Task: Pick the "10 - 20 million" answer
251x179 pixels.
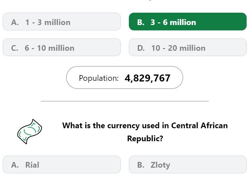Action: click(187, 48)
